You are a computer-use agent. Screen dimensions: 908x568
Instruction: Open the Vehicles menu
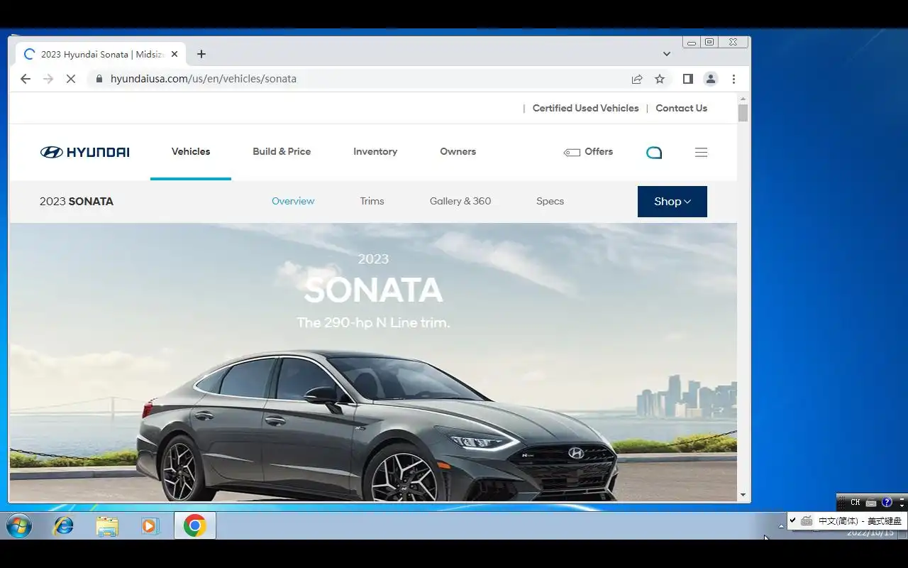coord(191,151)
